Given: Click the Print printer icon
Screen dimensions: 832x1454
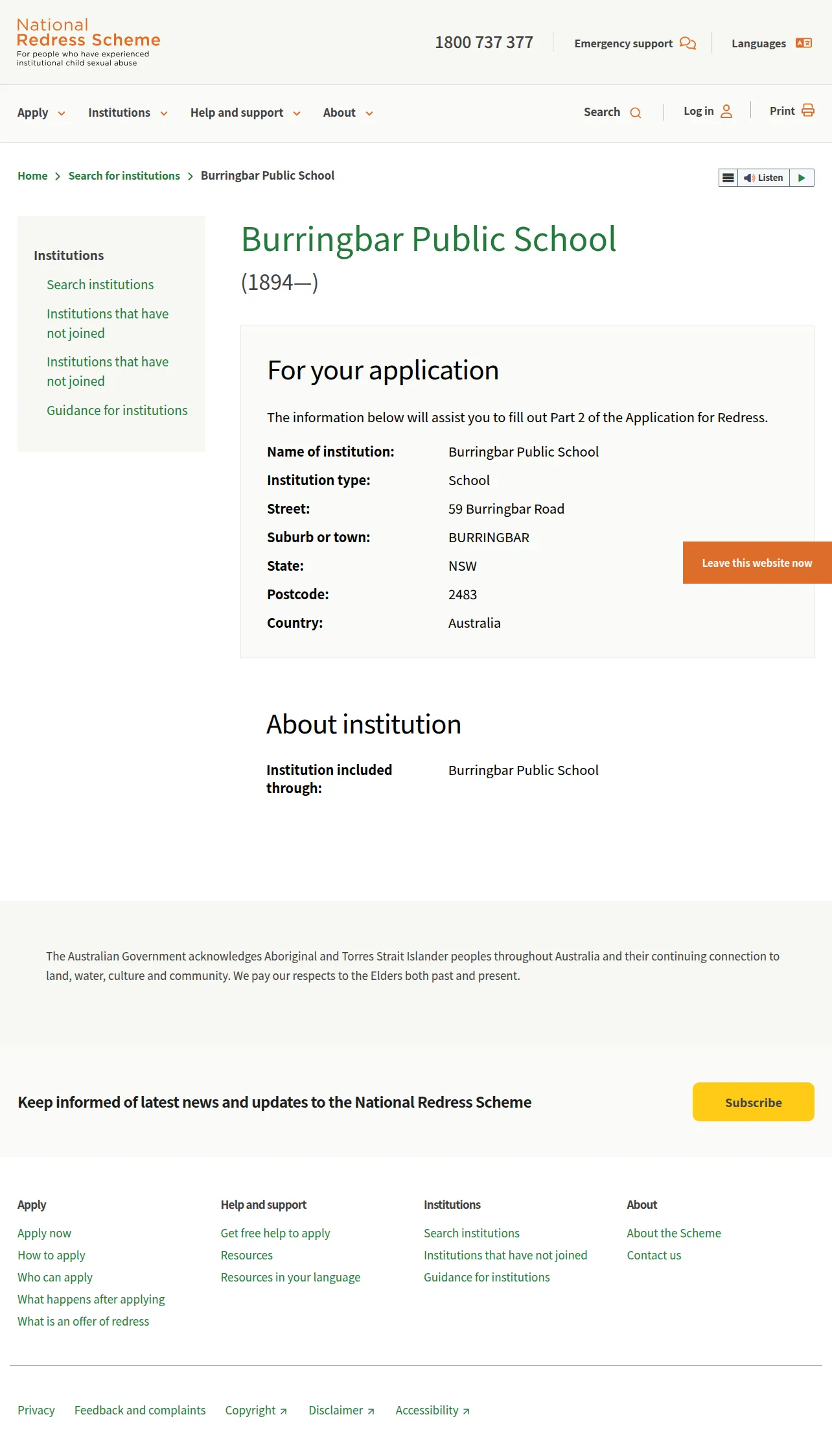Looking at the screenshot, I should (x=807, y=110).
